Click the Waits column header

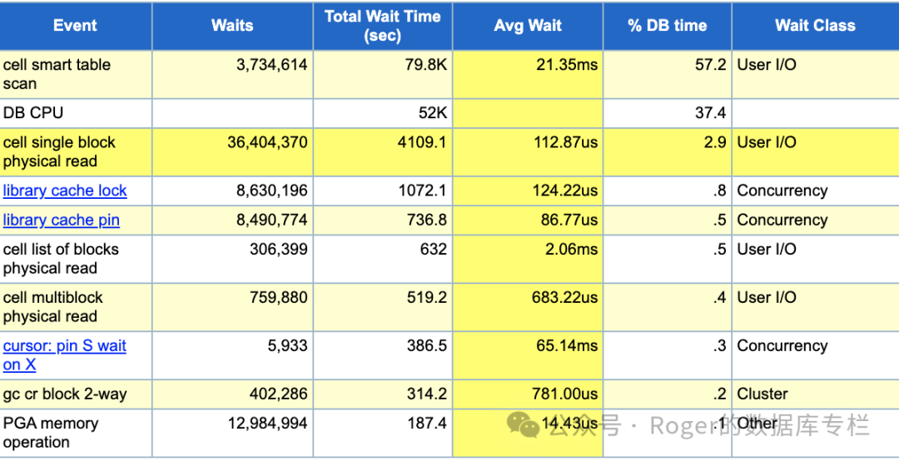pos(232,25)
